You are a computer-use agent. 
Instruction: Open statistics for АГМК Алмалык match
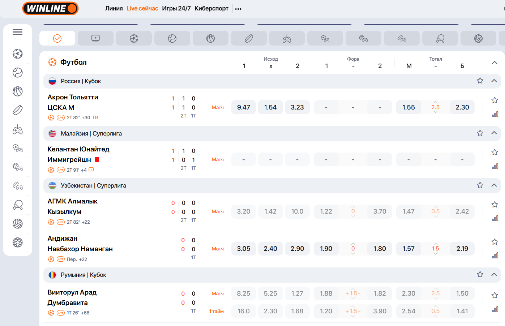pyautogui.click(x=495, y=218)
